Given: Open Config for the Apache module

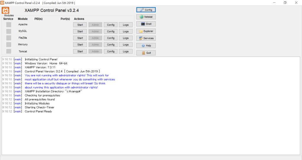Looking at the screenshot, I should [x=111, y=25].
